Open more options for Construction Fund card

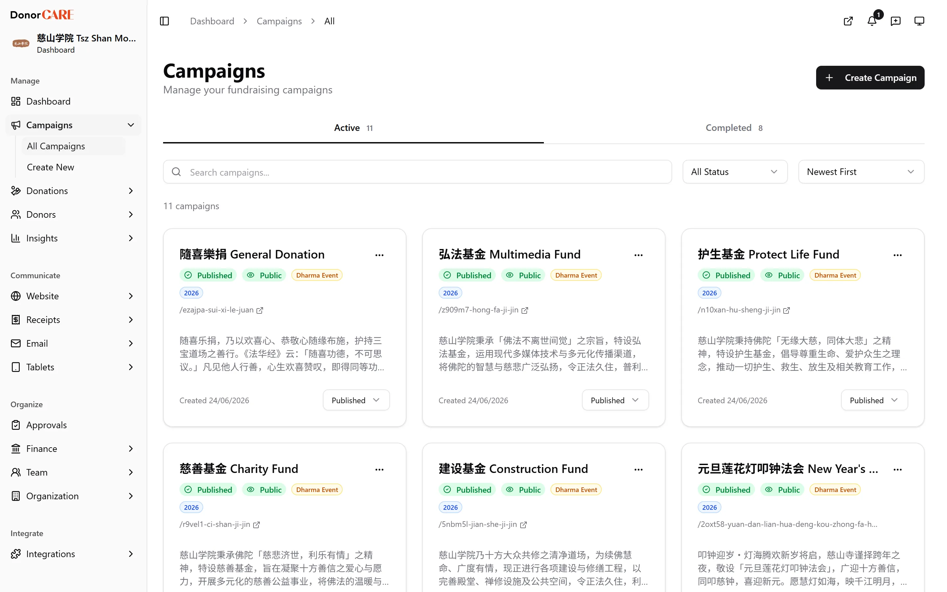(638, 469)
